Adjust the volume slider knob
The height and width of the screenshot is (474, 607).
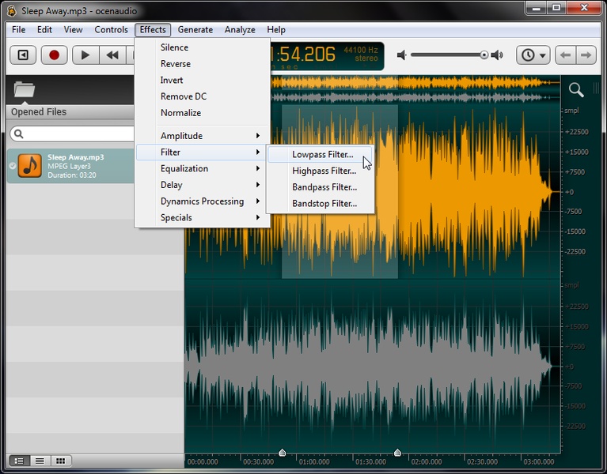(484, 55)
